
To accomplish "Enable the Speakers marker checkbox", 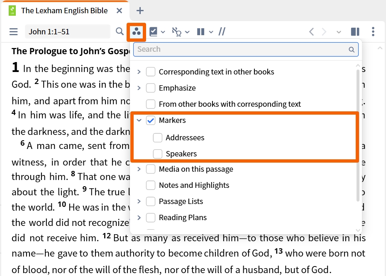I will click(x=158, y=154).
